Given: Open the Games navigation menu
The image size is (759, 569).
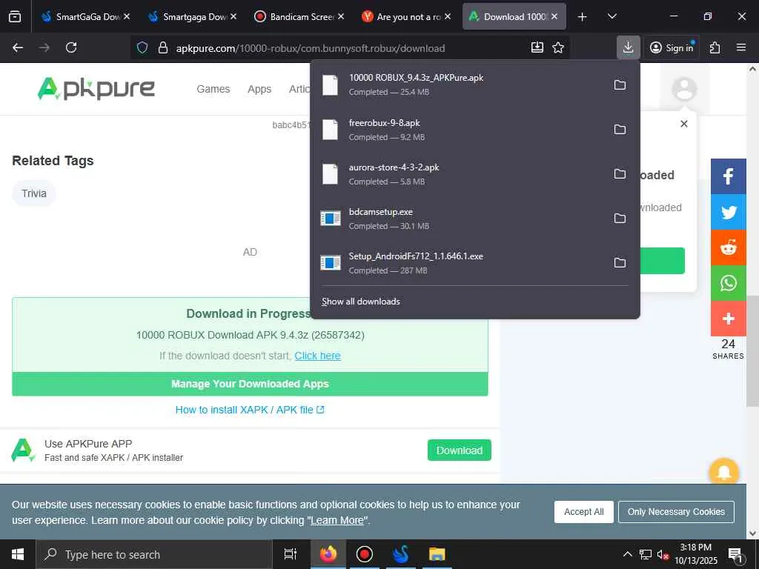Looking at the screenshot, I should pos(213,89).
